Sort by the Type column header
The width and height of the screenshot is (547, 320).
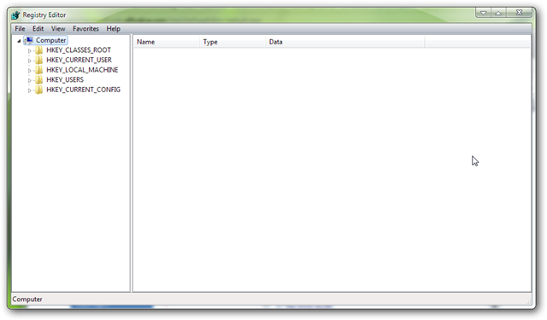[232, 42]
